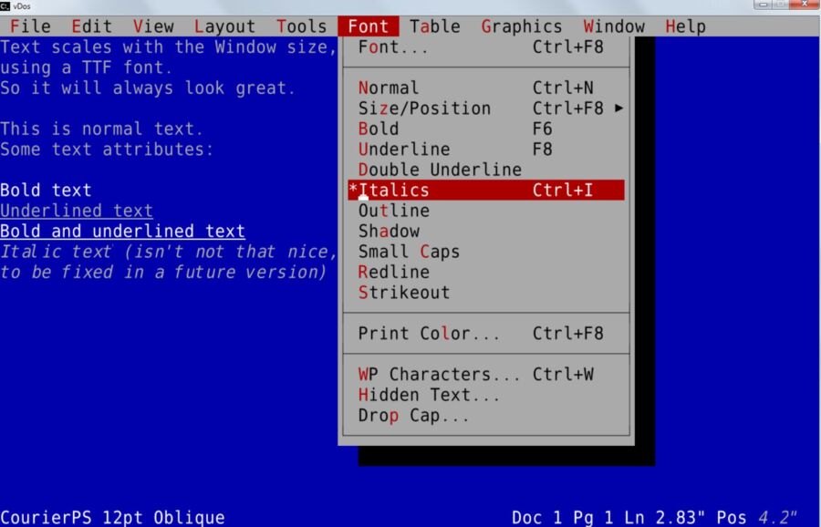Open the Graphics menu
Screen dimensions: 821x527
tap(522, 26)
